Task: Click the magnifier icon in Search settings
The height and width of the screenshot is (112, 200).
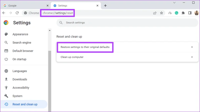Action: pos(61,23)
